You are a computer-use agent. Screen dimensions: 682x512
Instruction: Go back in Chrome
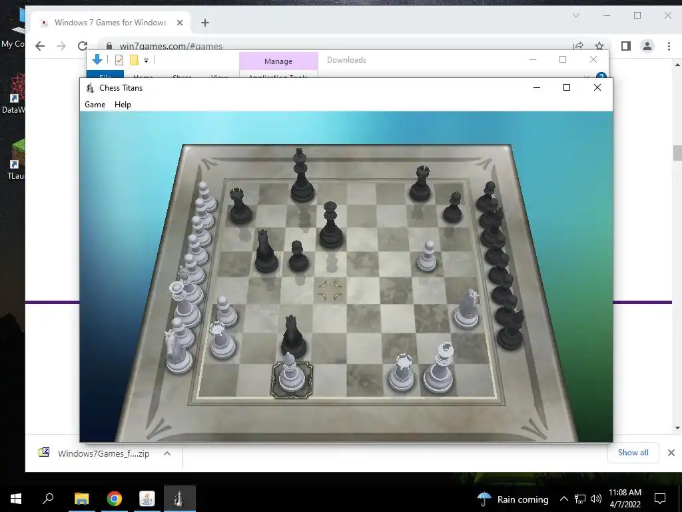(40, 46)
